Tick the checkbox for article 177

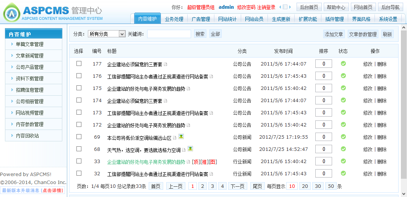pyautogui.click(x=79, y=64)
